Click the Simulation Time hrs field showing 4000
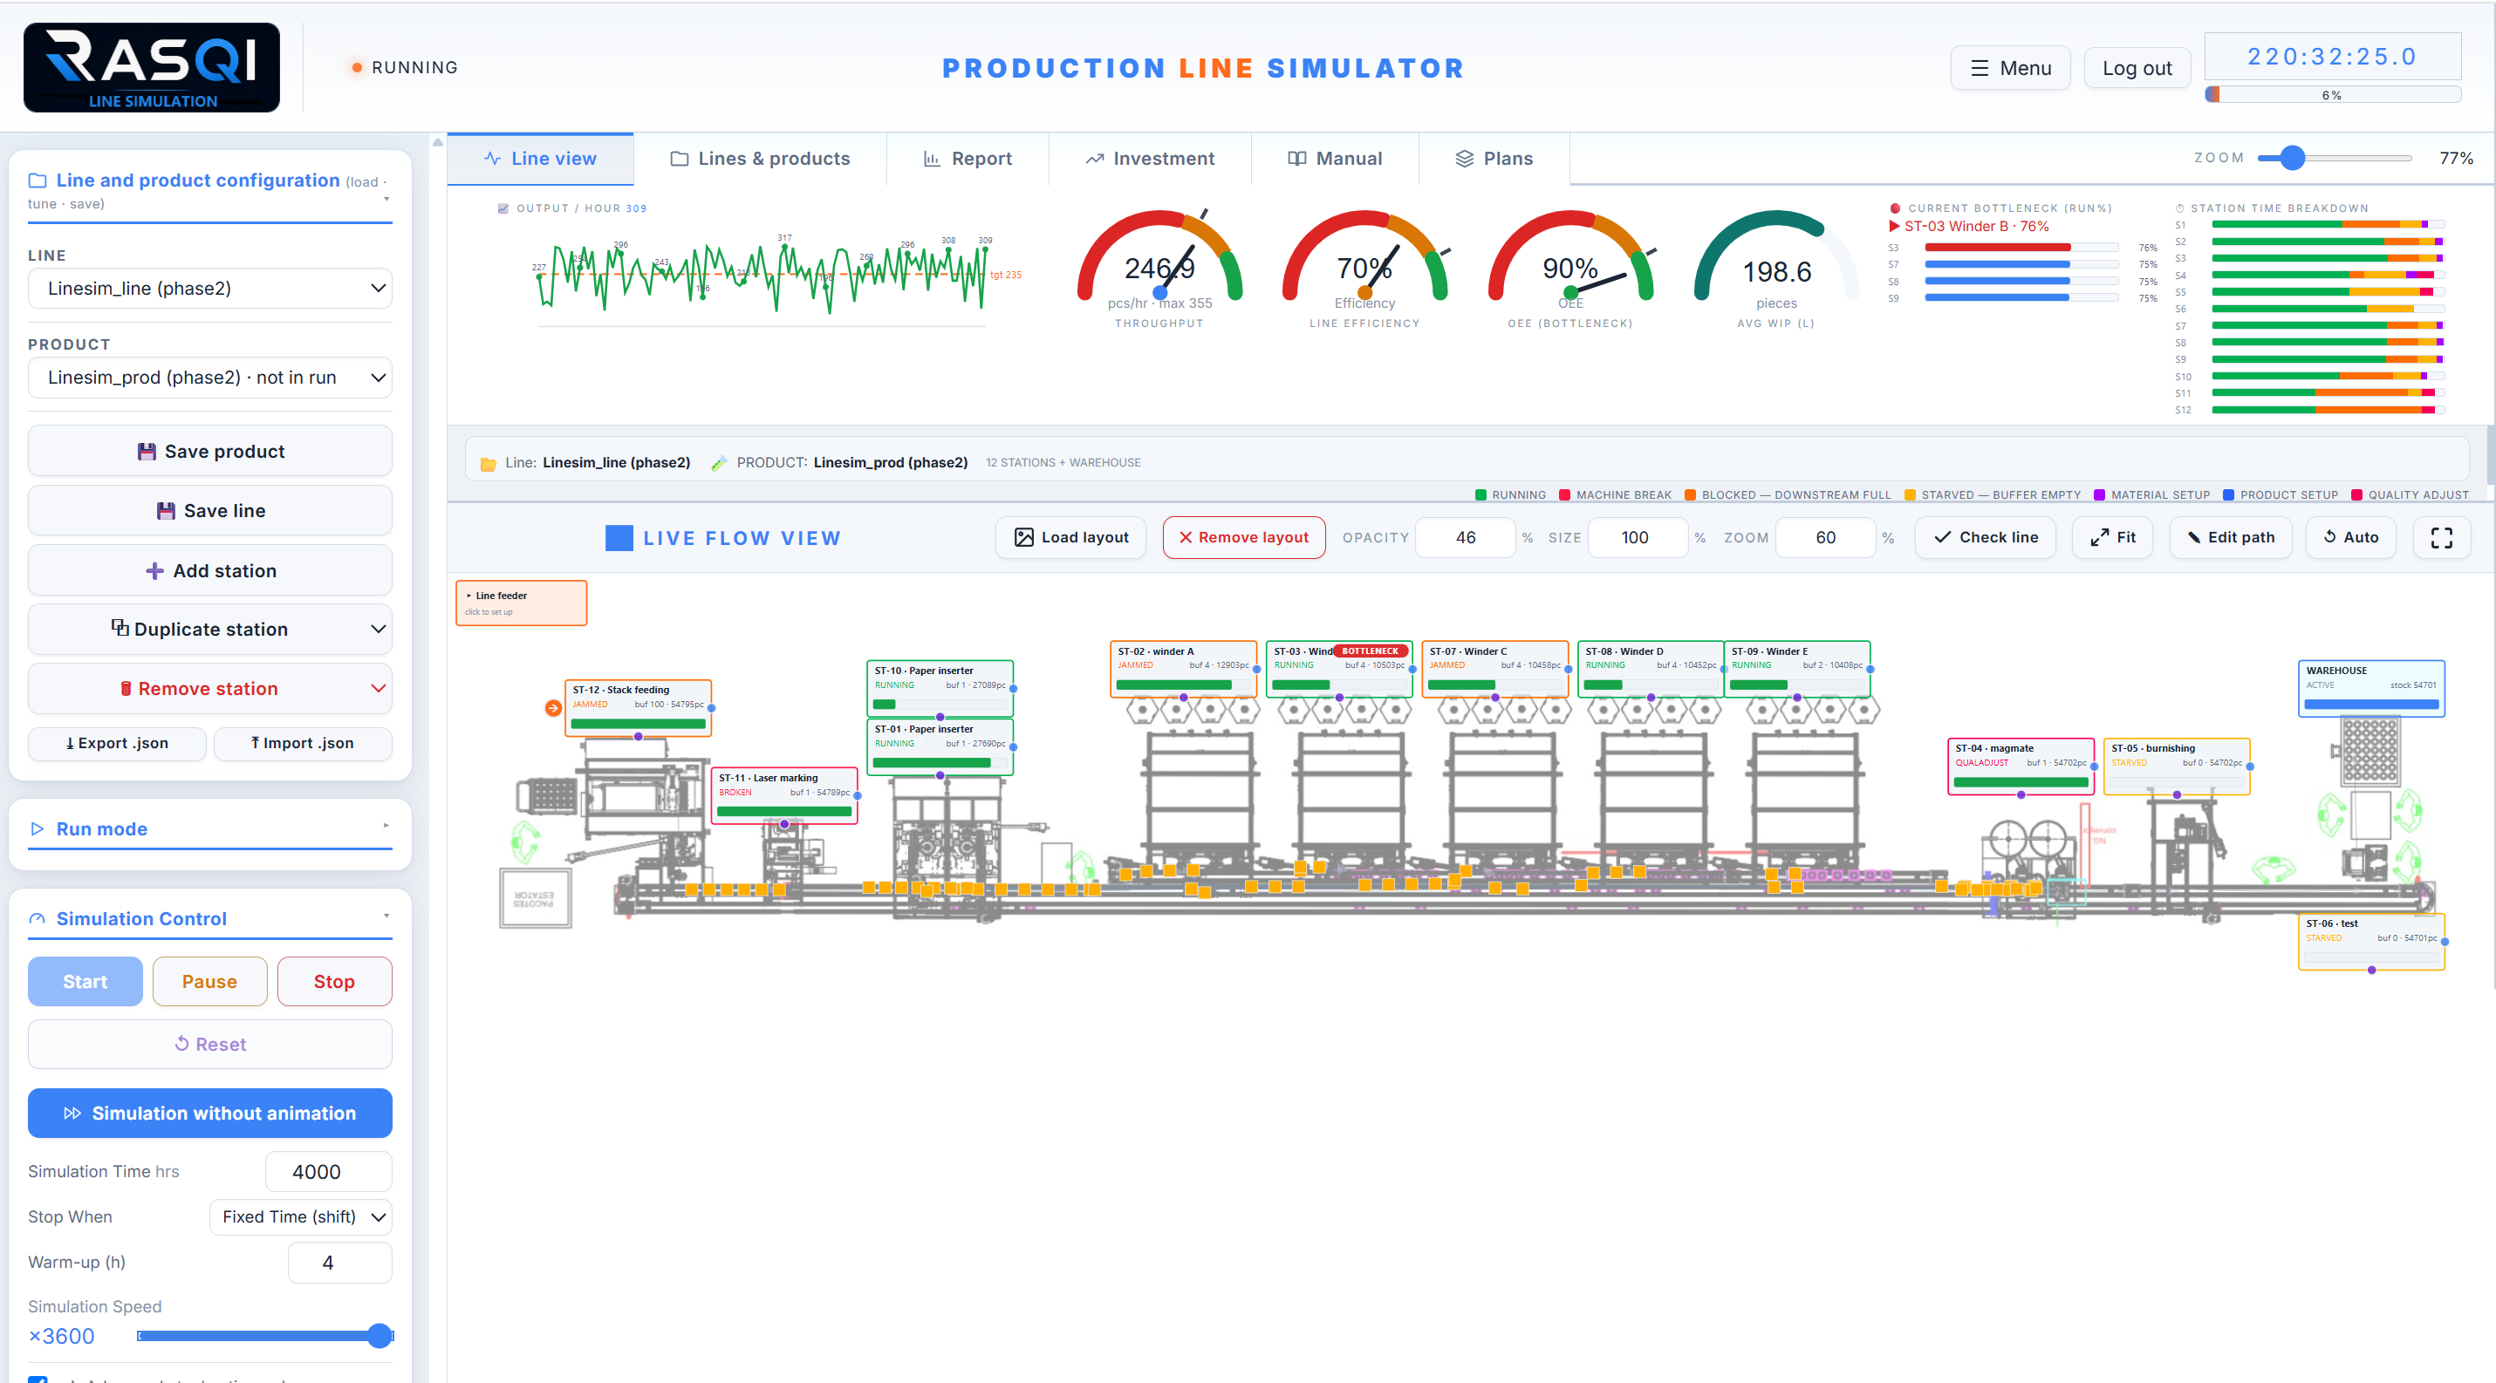 329,1172
